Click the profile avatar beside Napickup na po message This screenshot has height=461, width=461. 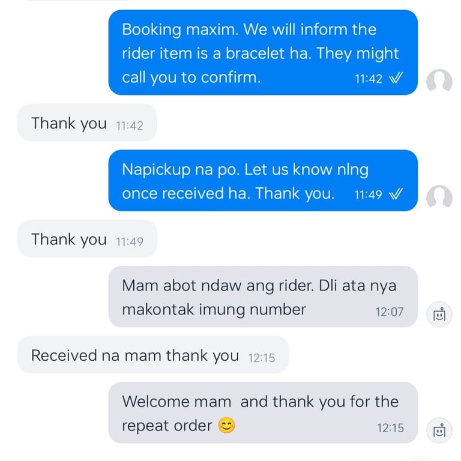click(x=439, y=197)
